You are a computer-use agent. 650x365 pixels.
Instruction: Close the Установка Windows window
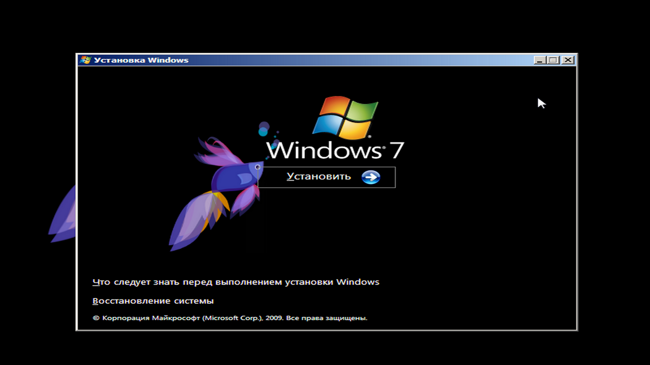point(568,60)
